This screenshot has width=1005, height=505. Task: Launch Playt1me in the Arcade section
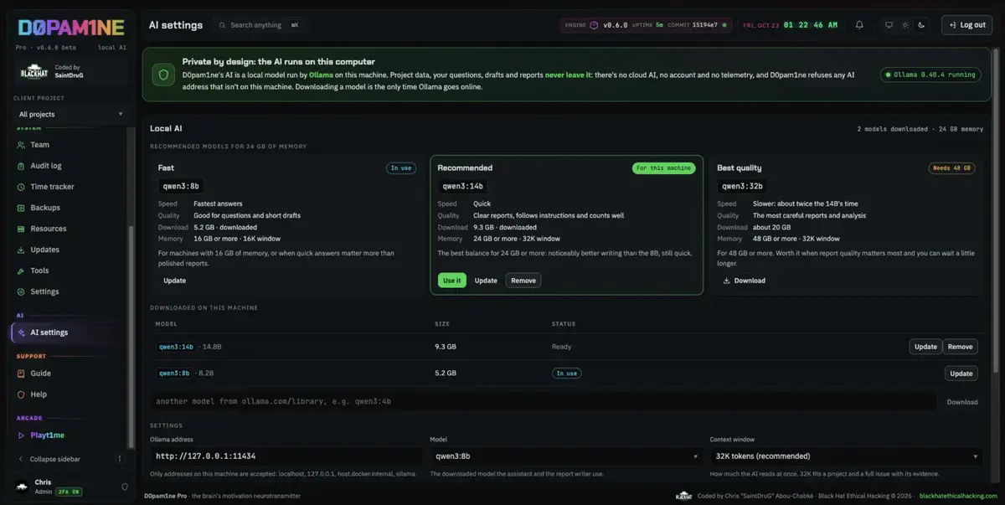68,435
